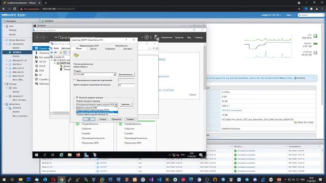Choose NCSA common log format in the list
The width and height of the screenshot is (326, 183).
(x=97, y=110)
